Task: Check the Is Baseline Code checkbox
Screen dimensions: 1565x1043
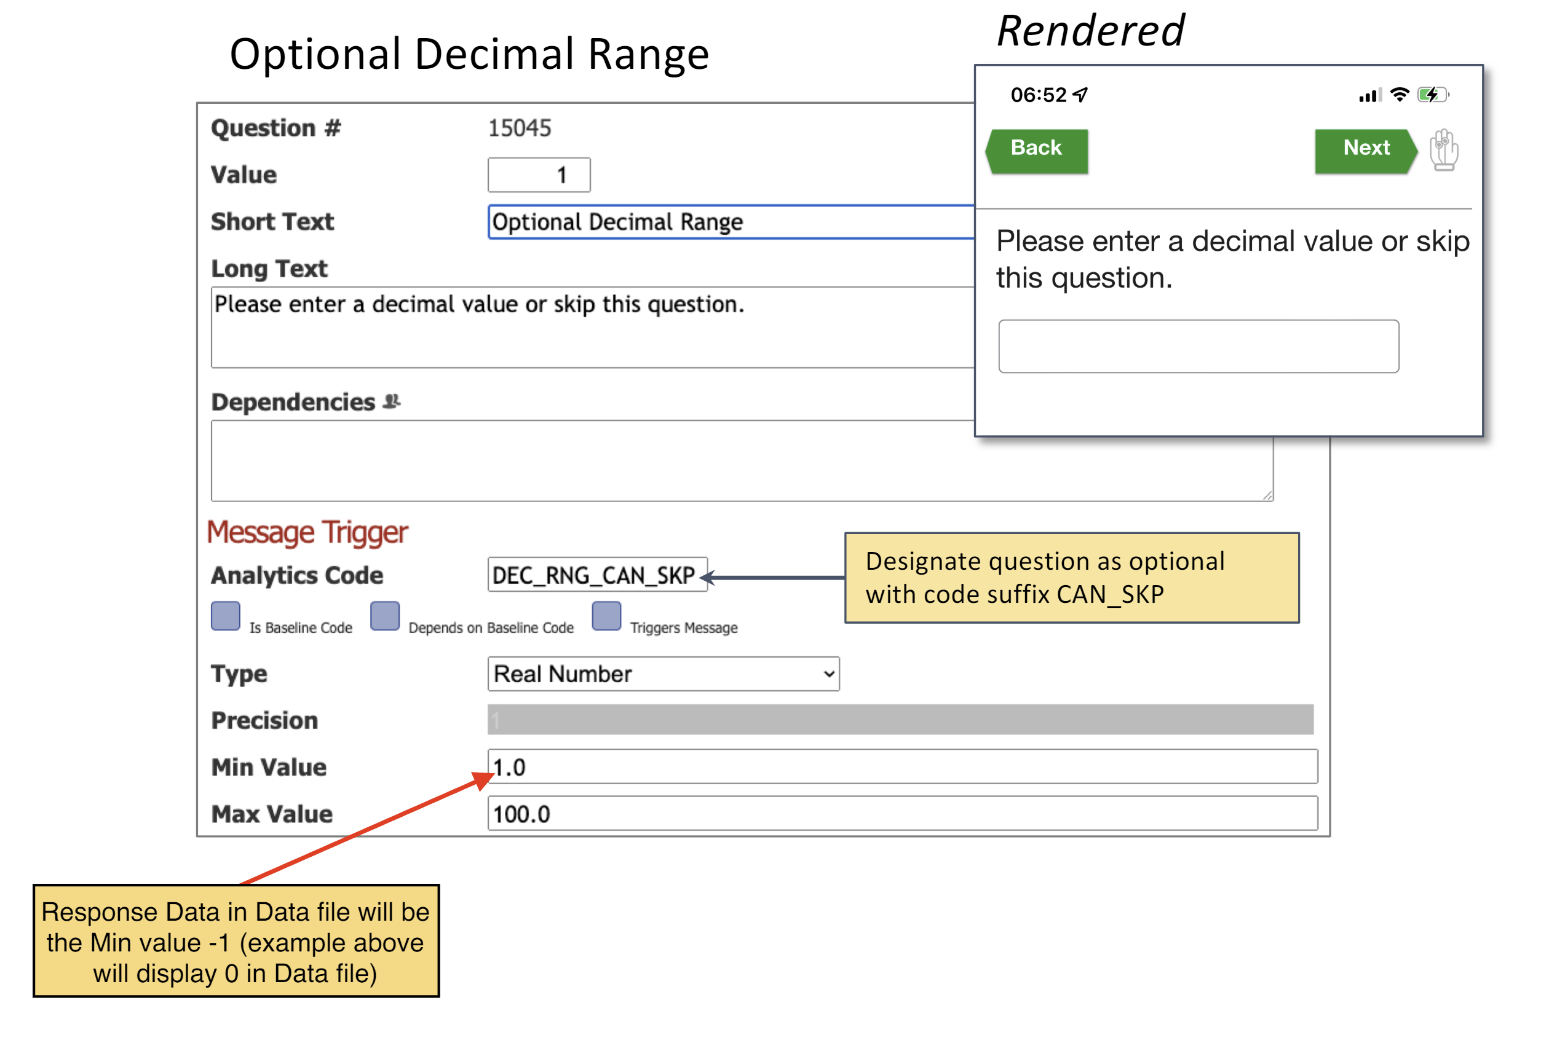Action: 226,616
